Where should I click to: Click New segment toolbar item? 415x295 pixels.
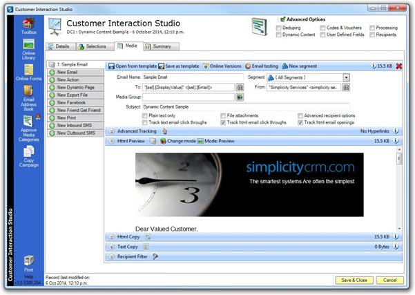point(300,66)
